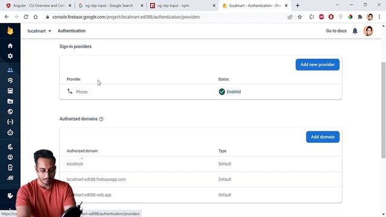Click the Authentication header title
Viewport: 386px width, 217px height.
[x=72, y=31]
